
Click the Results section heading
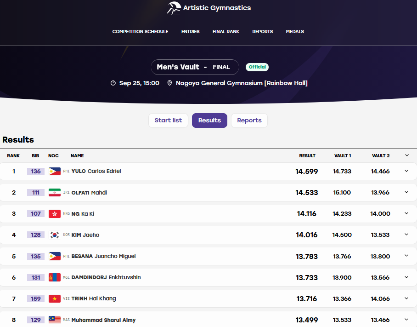(x=18, y=140)
